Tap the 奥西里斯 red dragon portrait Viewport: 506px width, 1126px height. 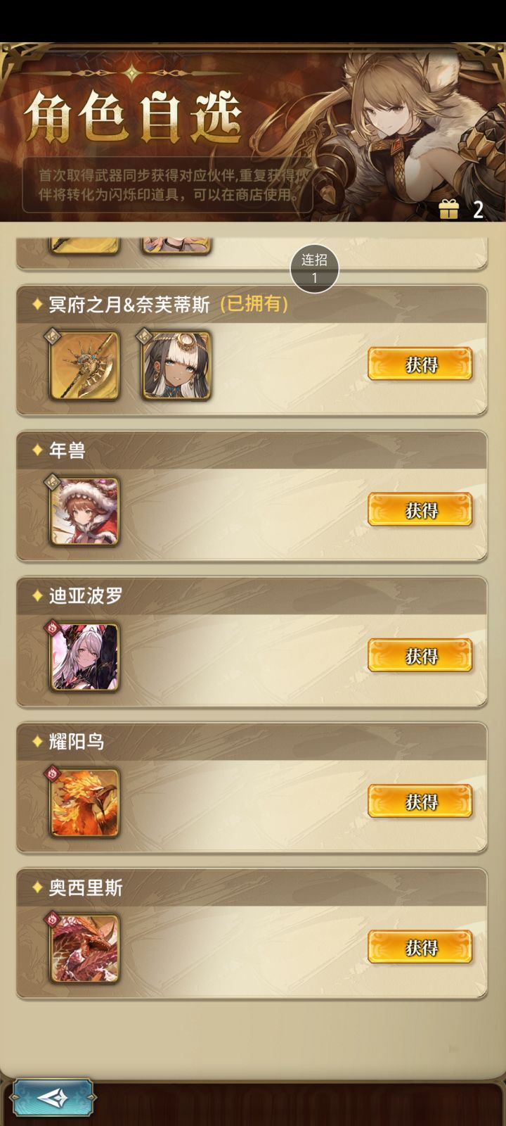[84, 949]
